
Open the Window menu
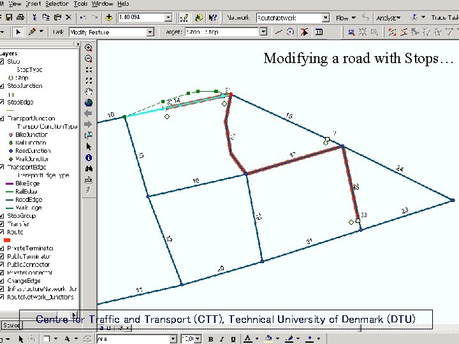click(103, 4)
